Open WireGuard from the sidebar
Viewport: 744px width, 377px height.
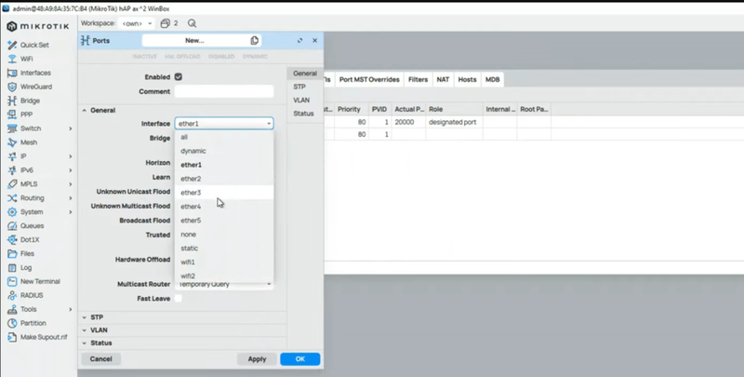click(x=35, y=87)
